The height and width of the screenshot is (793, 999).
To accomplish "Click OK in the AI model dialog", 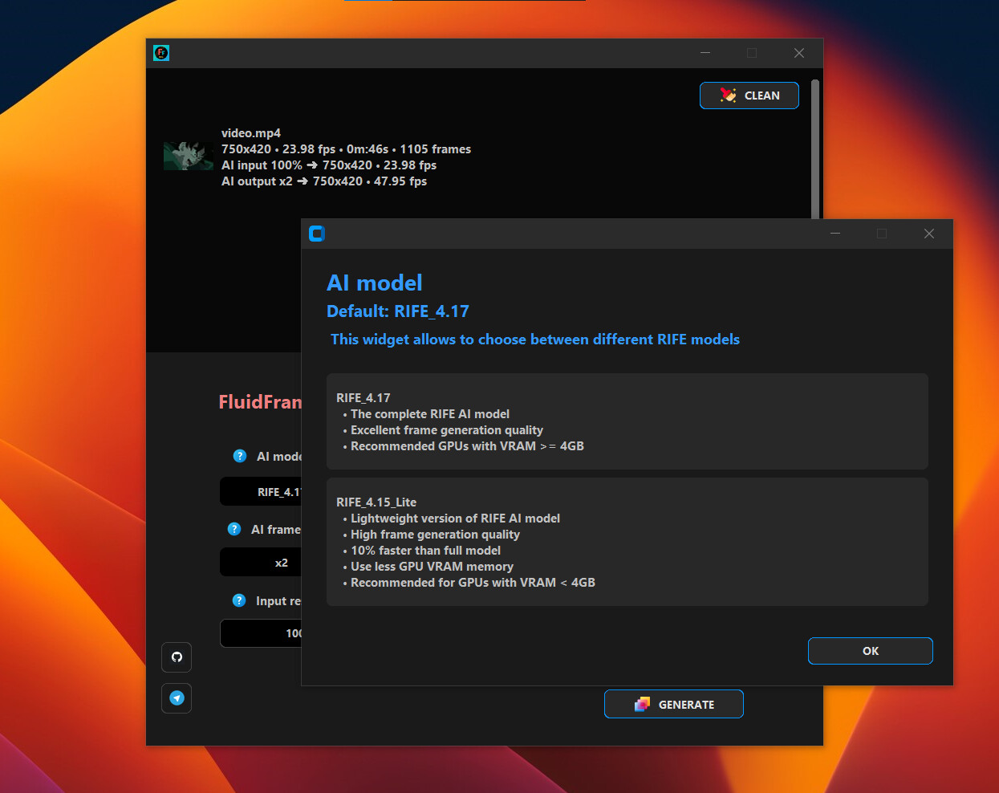I will [870, 651].
